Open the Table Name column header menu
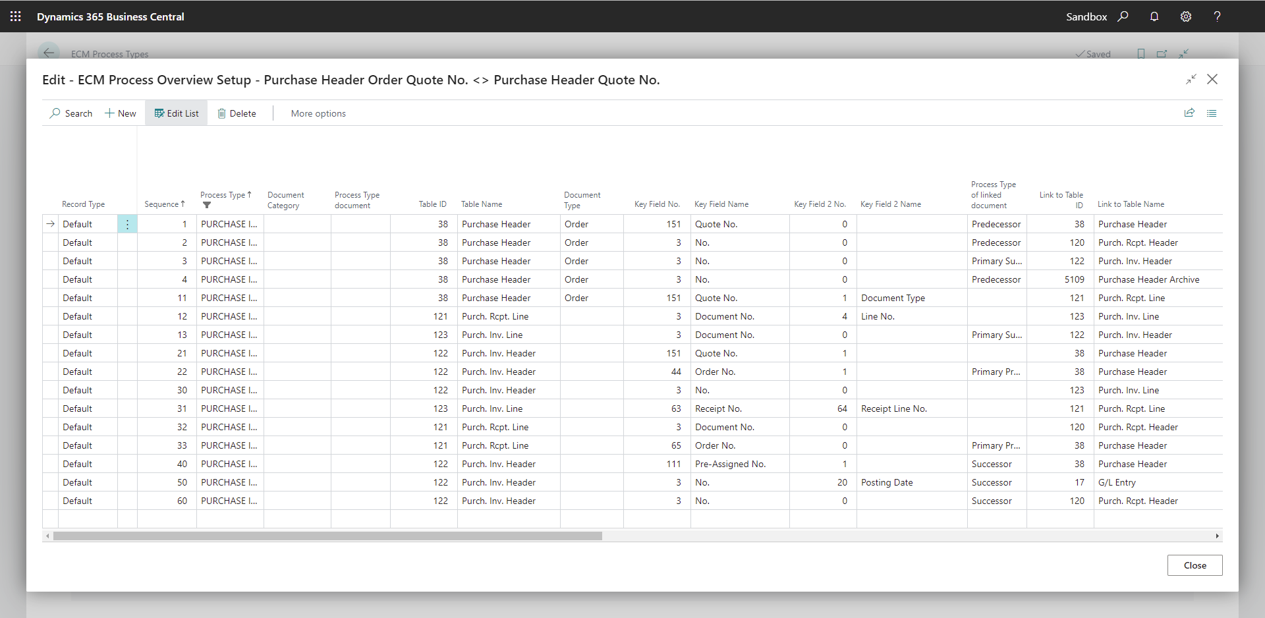The height and width of the screenshot is (618, 1265). coord(482,204)
